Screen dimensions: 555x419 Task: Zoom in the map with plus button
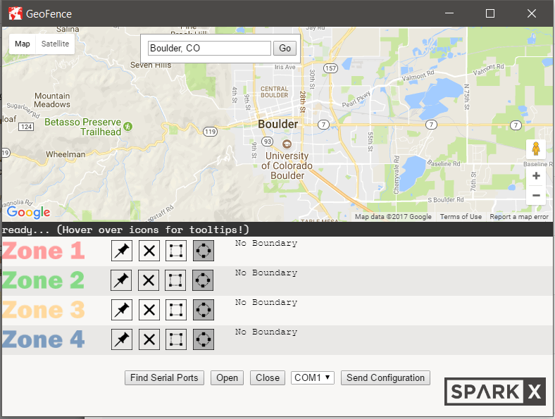536,176
